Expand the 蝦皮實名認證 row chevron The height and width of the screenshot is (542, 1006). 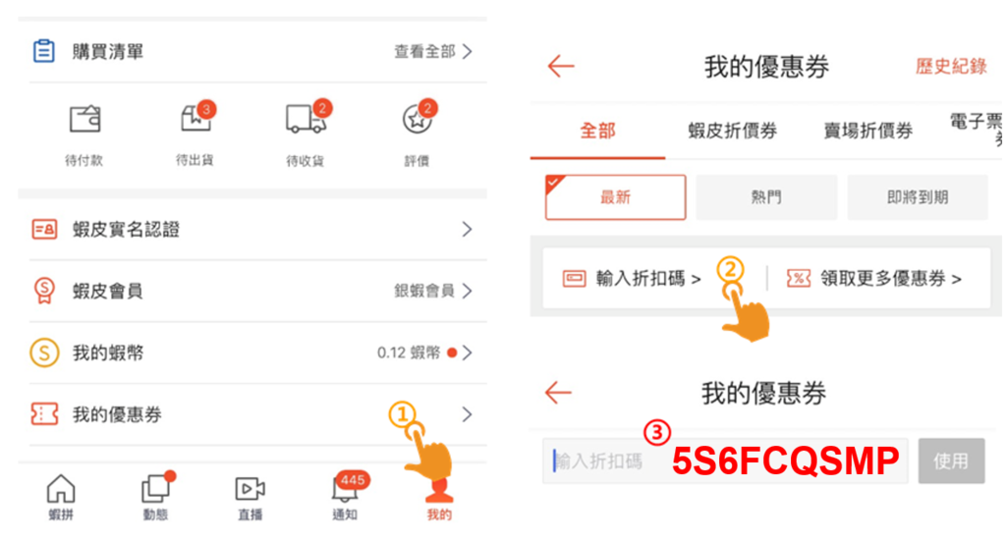467,230
